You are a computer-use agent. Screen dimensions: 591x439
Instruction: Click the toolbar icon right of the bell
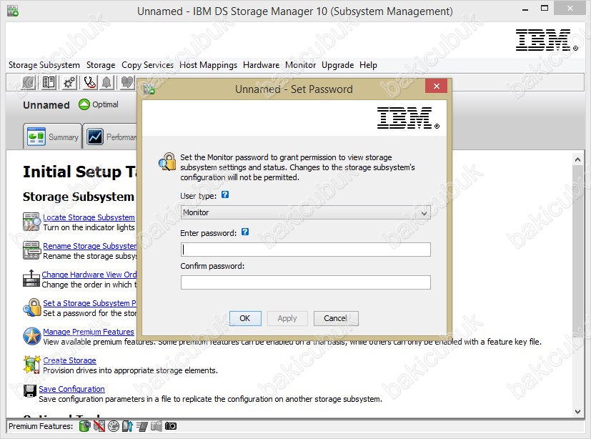[127, 82]
